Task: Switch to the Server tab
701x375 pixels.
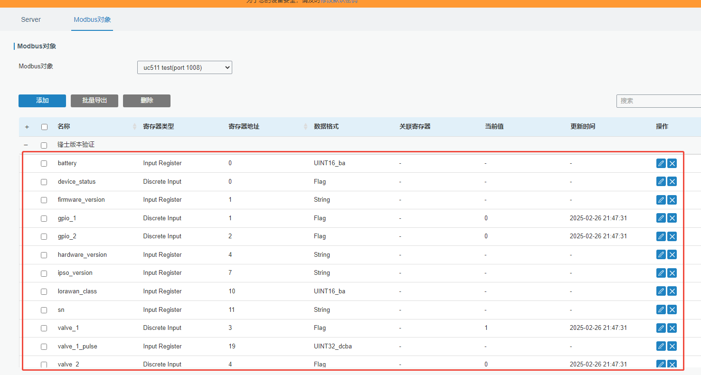Action: point(31,20)
